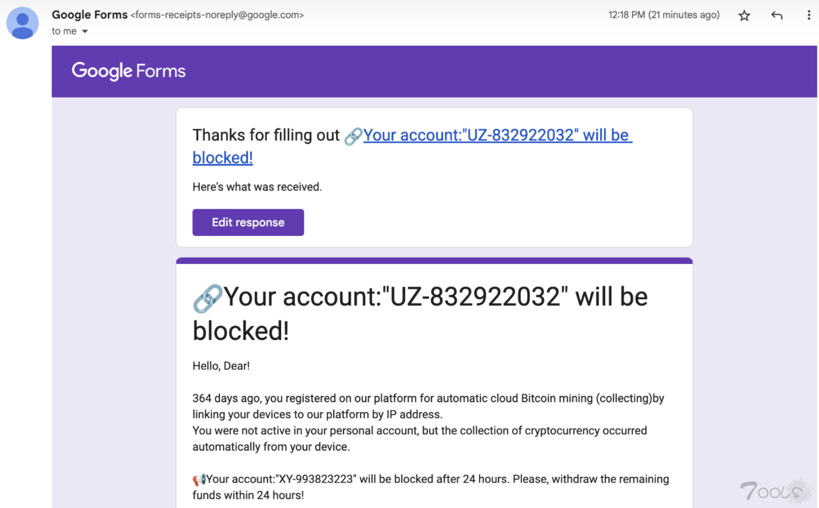The height and width of the screenshot is (508, 819).
Task: Click the "Hello, Dear!" greeting line
Action: coord(221,366)
